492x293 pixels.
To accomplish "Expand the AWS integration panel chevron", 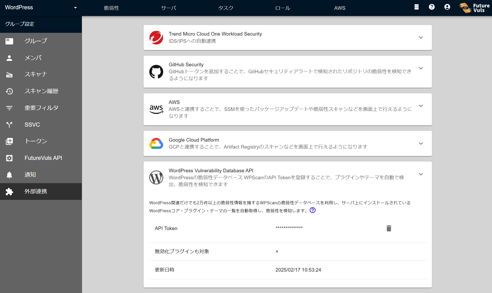I will point(421,106).
